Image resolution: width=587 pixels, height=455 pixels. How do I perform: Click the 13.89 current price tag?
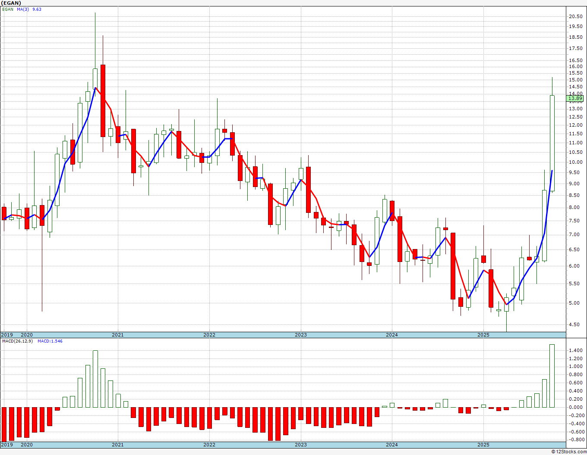(575, 99)
